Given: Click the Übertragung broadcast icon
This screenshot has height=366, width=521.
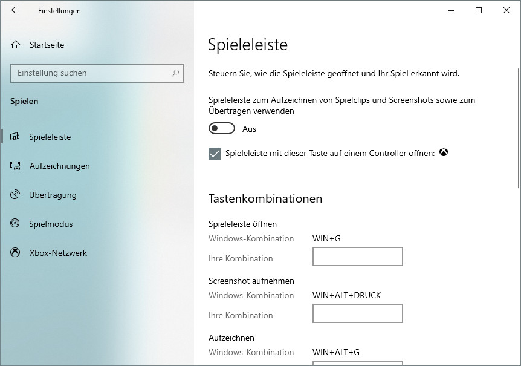Looking at the screenshot, I should click(x=16, y=195).
